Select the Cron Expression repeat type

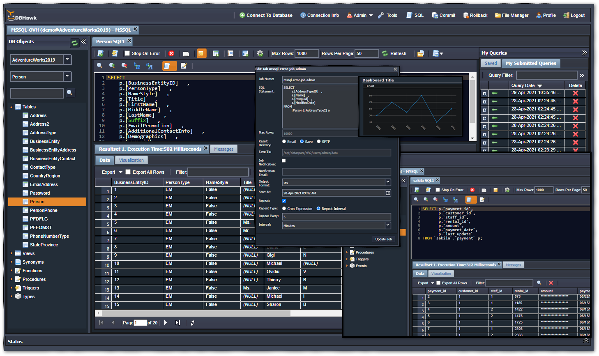[x=284, y=209]
